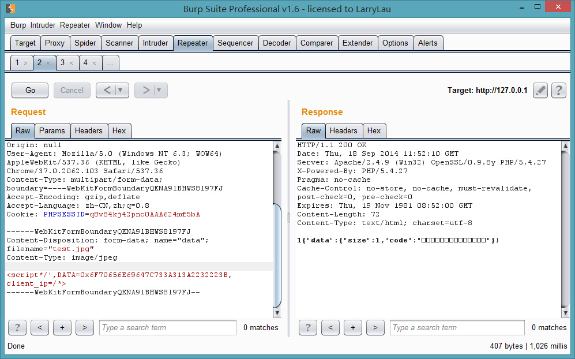Select Response Hex view tab

[374, 130]
